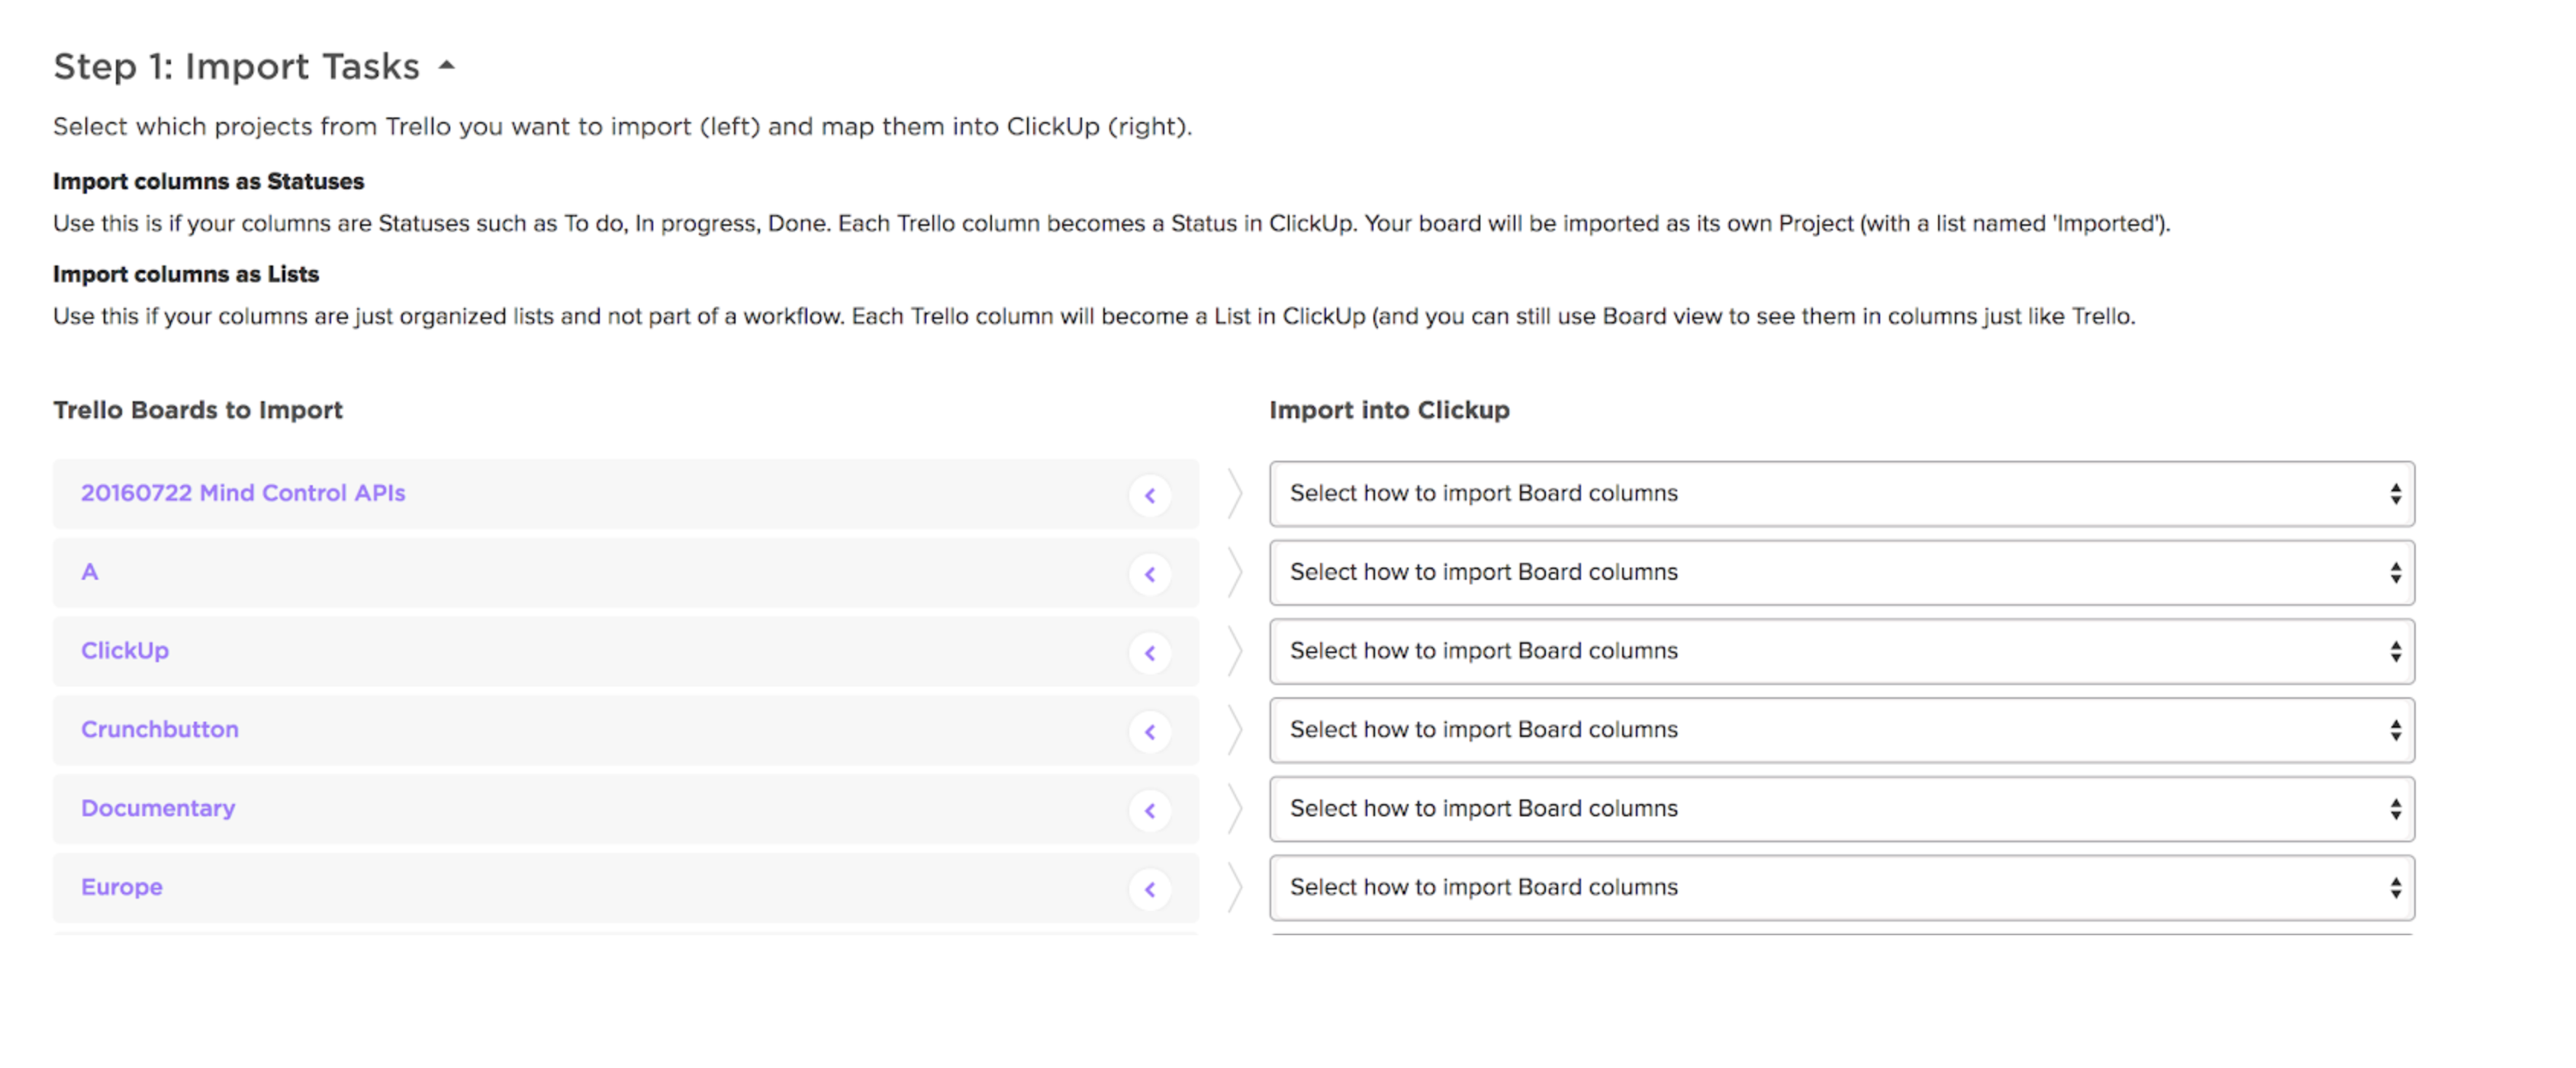Select the 20160722 Mind Control APIs board

243,493
